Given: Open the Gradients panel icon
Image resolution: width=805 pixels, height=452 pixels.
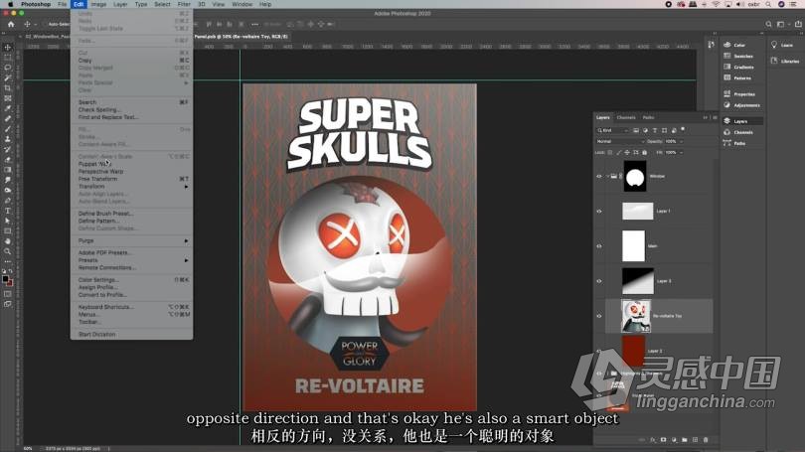Looking at the screenshot, I should [726, 67].
